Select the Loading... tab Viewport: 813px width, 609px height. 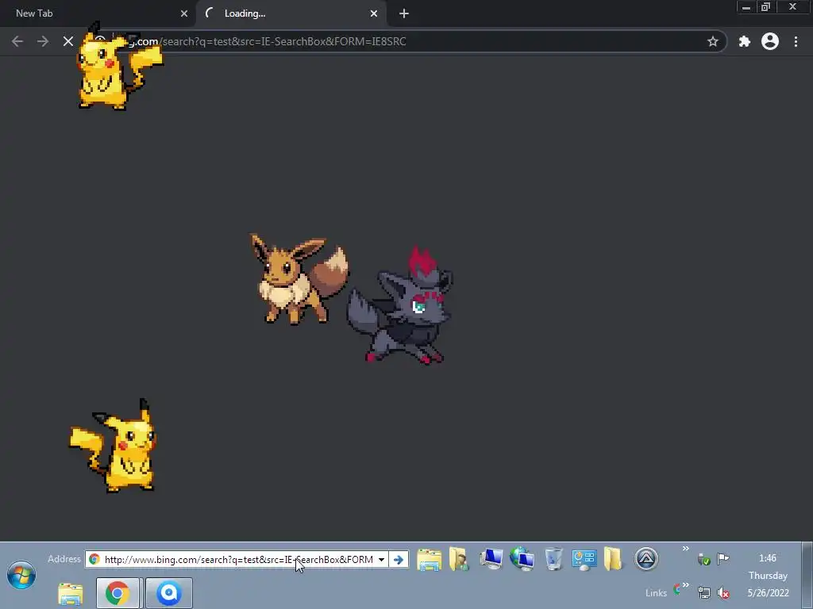tap(291, 13)
